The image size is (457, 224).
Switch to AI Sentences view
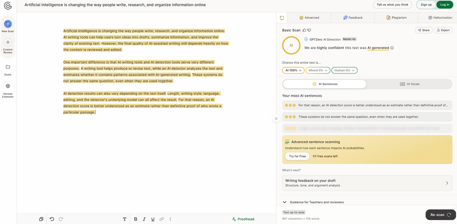[325, 84]
